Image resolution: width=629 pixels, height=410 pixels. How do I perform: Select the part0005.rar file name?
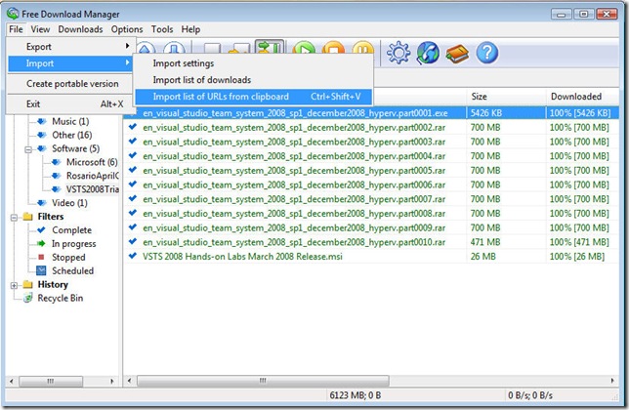point(294,171)
